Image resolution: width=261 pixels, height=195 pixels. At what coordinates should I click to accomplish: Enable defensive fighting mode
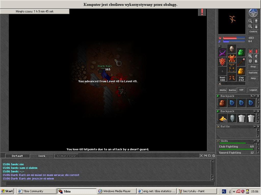(x=250, y=61)
